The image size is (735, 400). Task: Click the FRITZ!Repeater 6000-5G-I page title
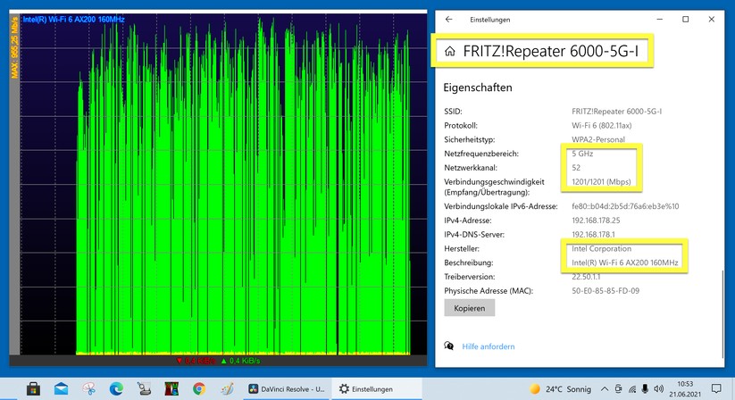(x=551, y=51)
